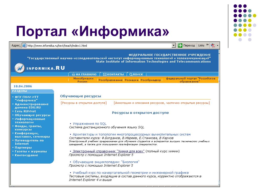Click INFORMIKA.RU site title text
This screenshot has width=262, height=196.
pos(46,68)
